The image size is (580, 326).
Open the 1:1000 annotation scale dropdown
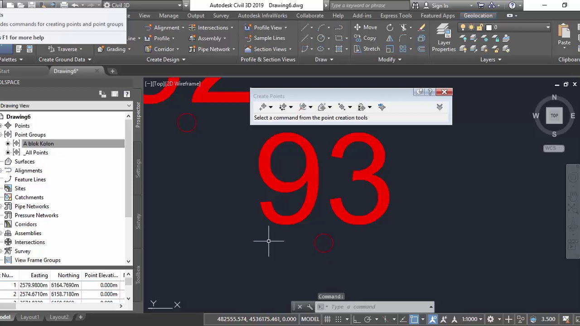(472, 319)
